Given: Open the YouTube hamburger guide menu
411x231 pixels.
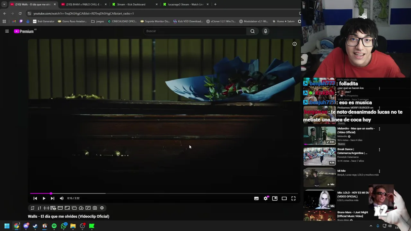Looking at the screenshot, I should tap(7, 31).
